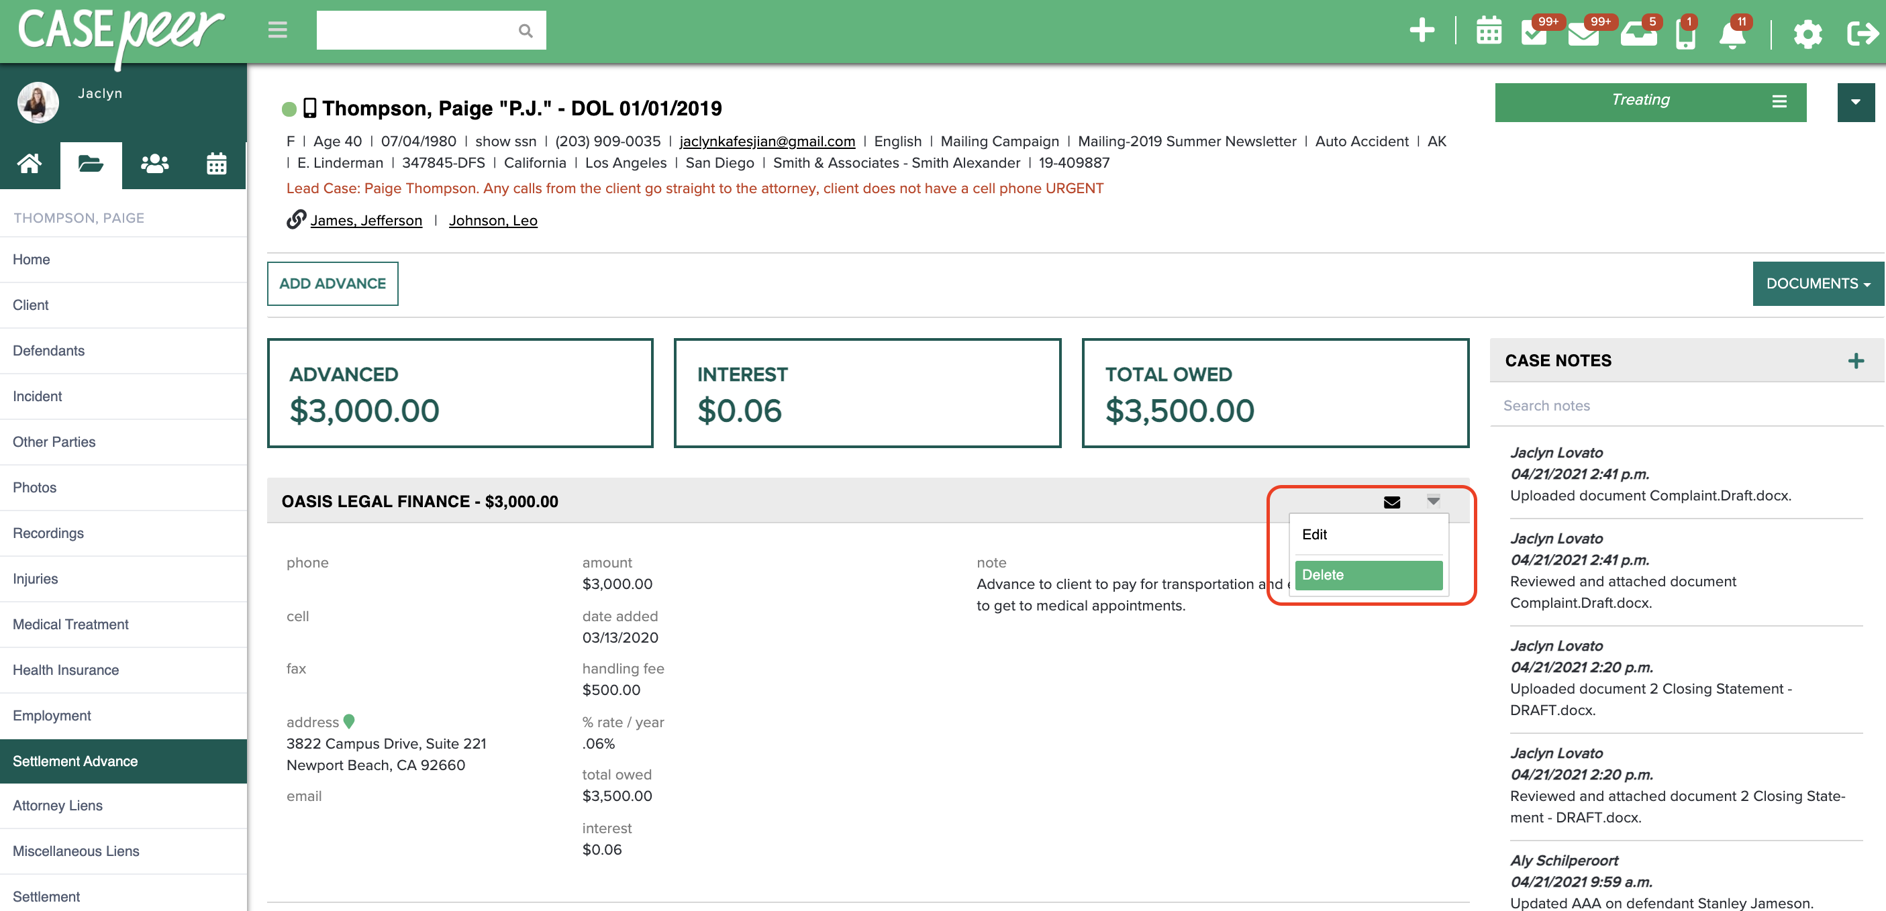
Task: Click the envelope icon on the Oasis advance bar
Action: click(x=1391, y=502)
